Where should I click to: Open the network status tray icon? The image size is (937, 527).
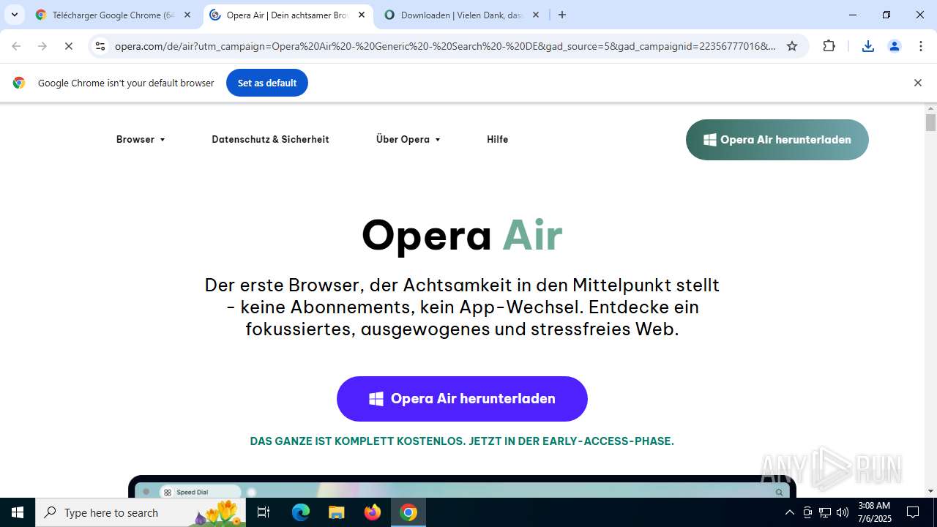point(825,512)
